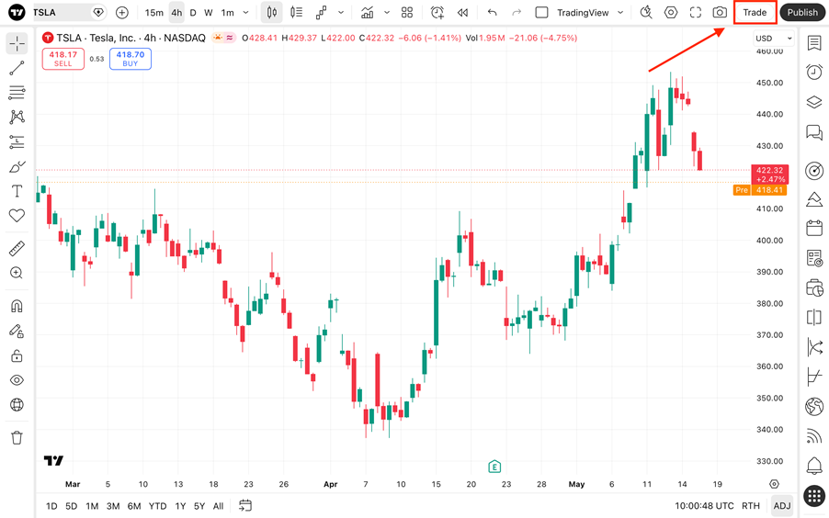Select the 3M date range
This screenshot has height=518, width=829.
[x=113, y=506]
